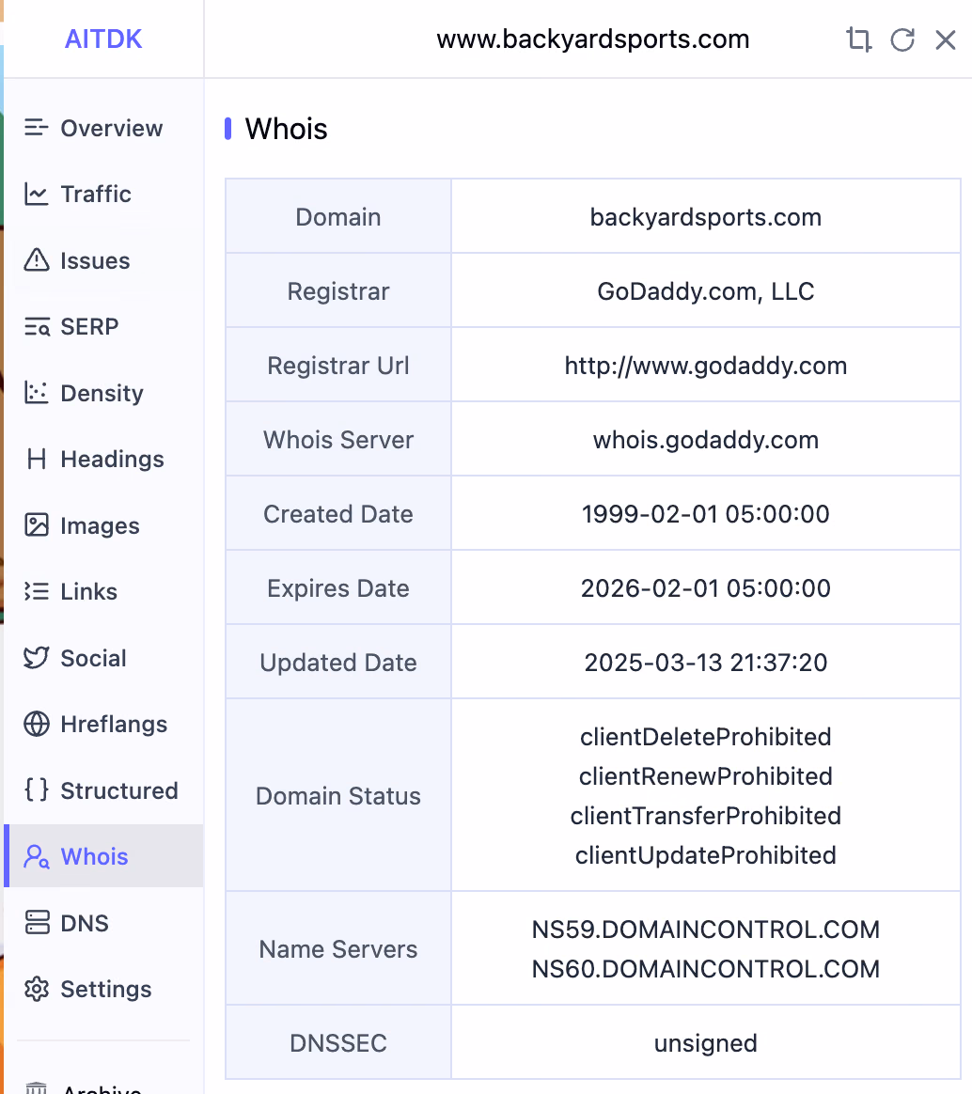Screen dimensions: 972x1094
Task: Open the SERP search-list icon
Action: (x=37, y=326)
